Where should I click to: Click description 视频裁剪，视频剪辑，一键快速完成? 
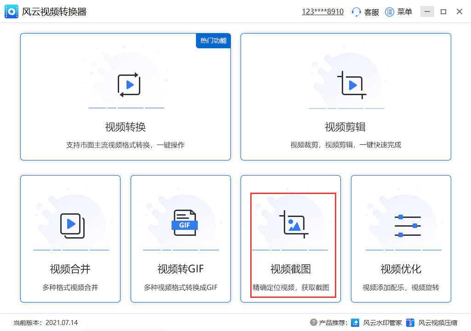[x=346, y=145]
